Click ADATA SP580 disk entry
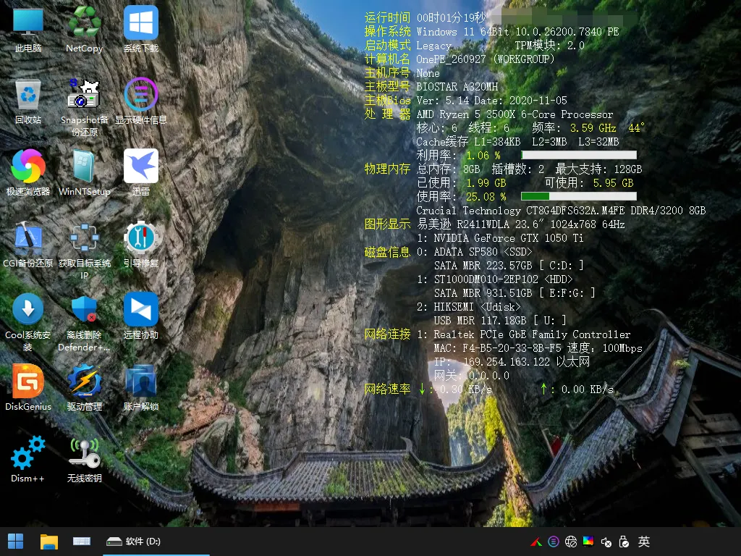The image size is (741, 556). pyautogui.click(x=475, y=251)
